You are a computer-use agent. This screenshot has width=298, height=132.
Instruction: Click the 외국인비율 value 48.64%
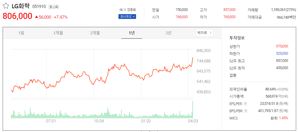tap(271, 89)
